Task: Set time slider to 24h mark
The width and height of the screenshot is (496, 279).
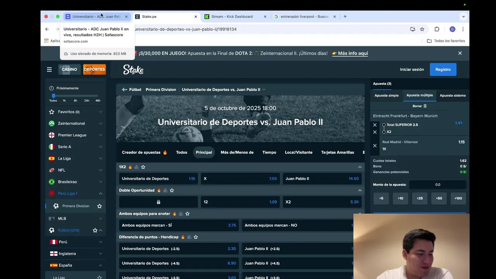Action: [x=87, y=100]
